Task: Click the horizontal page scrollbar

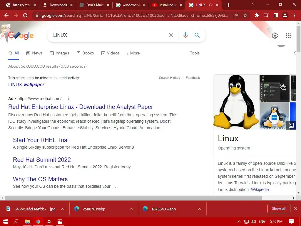Action: coord(133,198)
